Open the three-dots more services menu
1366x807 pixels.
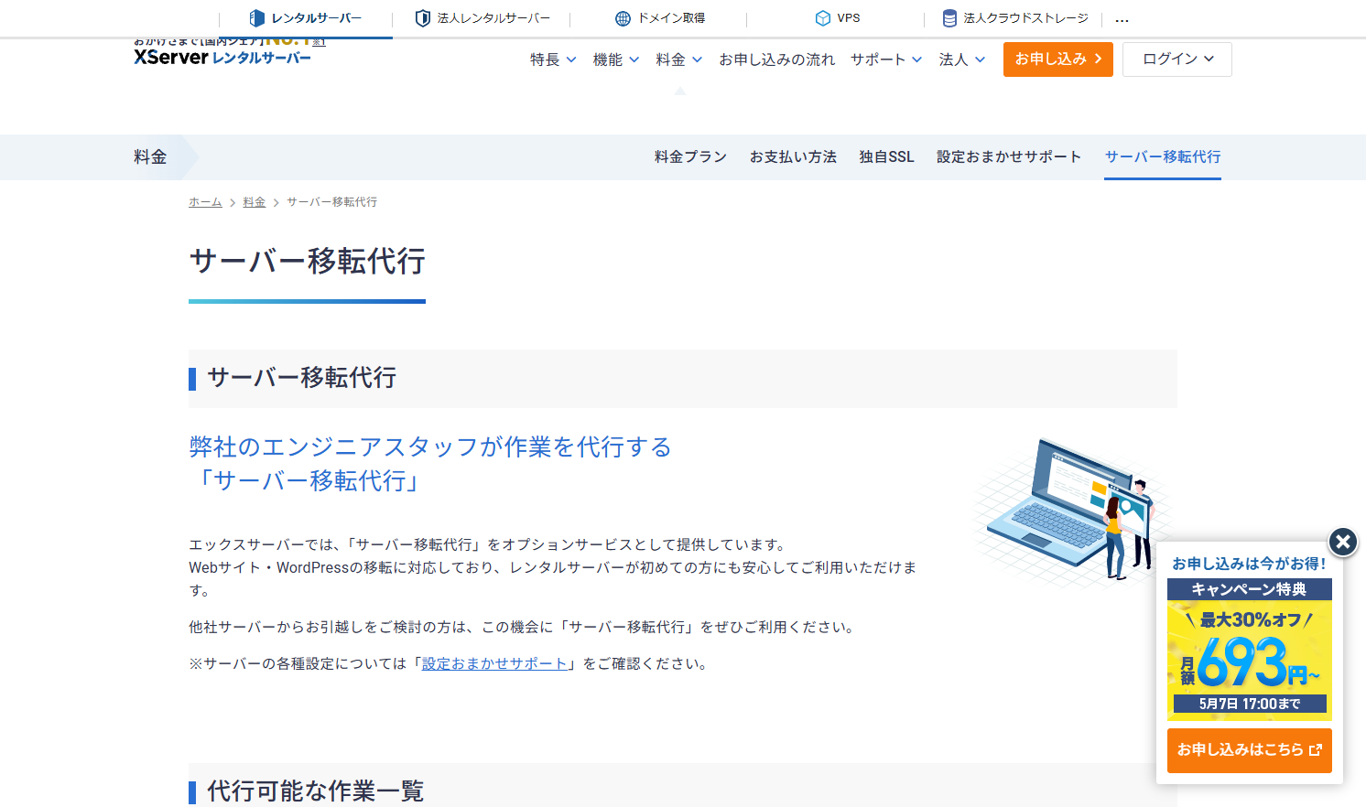(x=1122, y=19)
